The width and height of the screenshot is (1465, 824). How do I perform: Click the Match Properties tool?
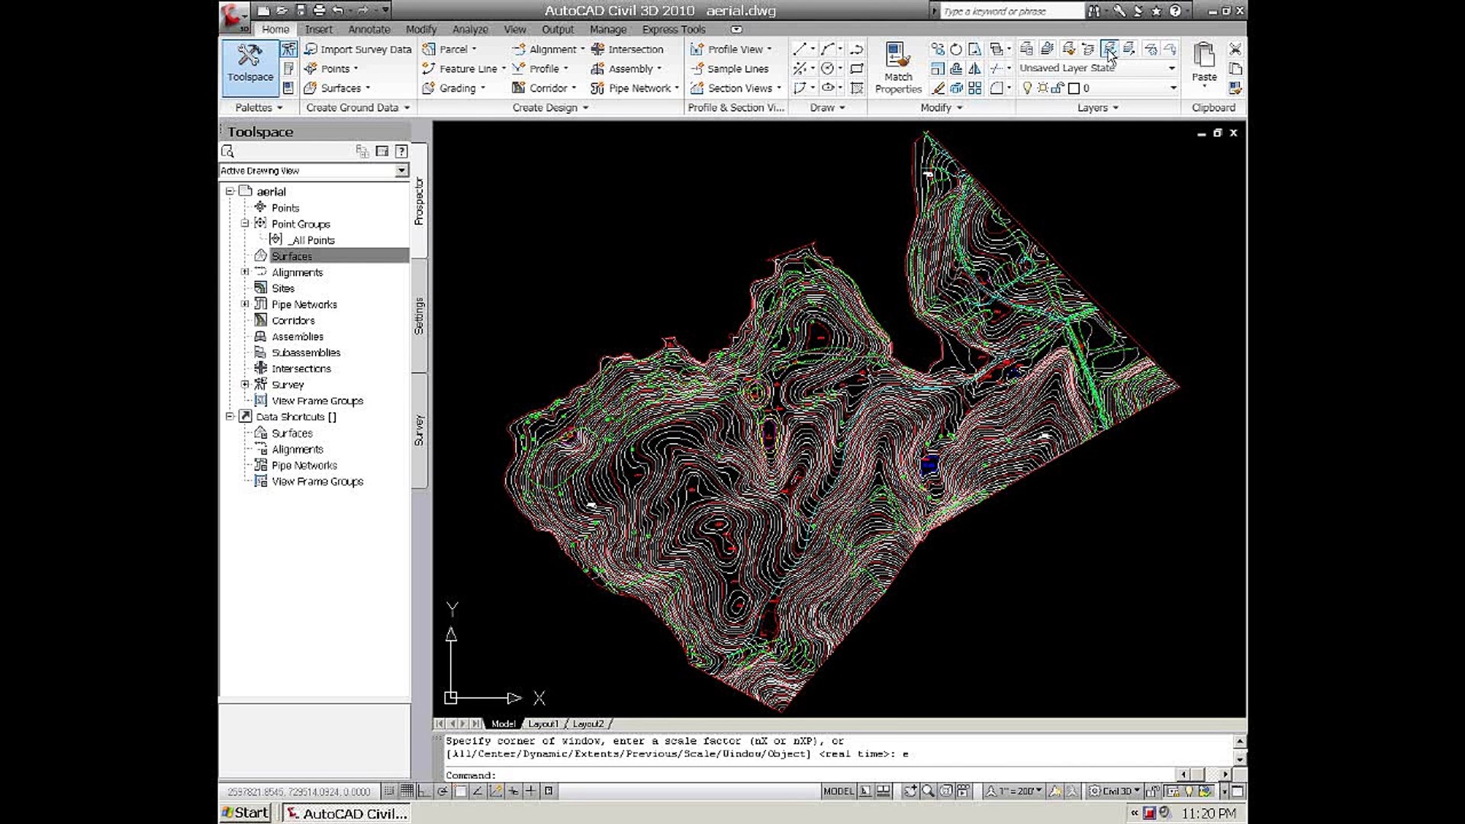click(898, 67)
